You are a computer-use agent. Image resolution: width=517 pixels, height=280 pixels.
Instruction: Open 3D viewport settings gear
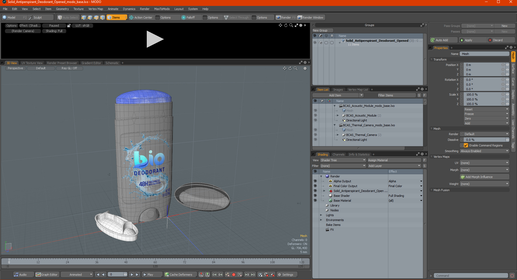click(305, 68)
